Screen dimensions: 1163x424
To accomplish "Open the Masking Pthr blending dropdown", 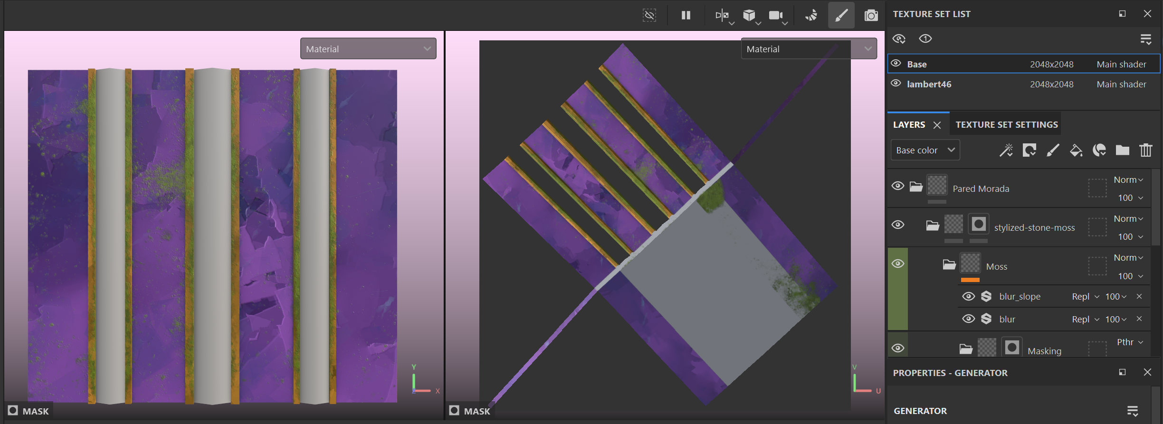I will [x=1130, y=342].
